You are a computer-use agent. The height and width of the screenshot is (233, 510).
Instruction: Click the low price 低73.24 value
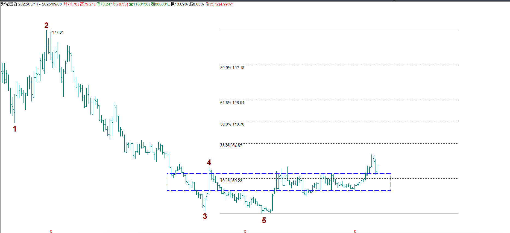(x=104, y=4)
